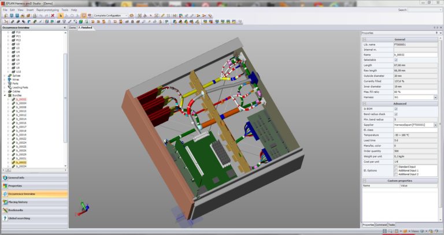444x235 pixels.
Task: Click the Temperature value -30 ~ 160 °C
Action: 415,135
